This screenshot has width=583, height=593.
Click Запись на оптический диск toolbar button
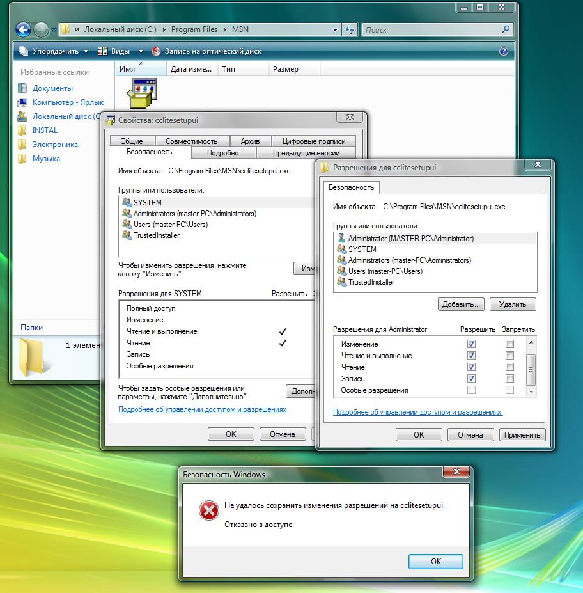(206, 51)
